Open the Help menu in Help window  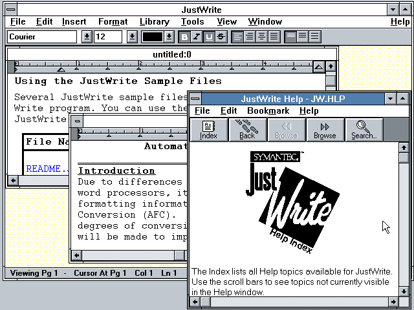coord(309,110)
